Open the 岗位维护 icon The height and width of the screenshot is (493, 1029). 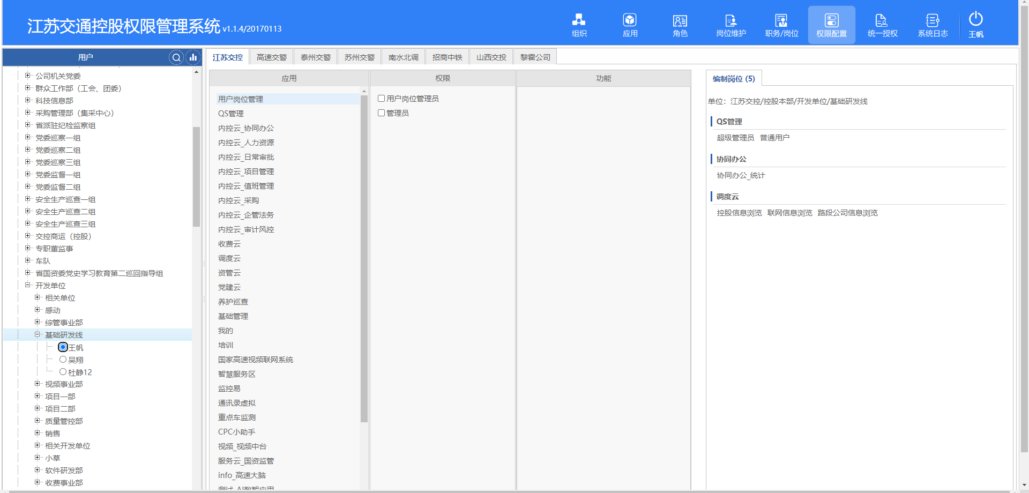coord(731,25)
